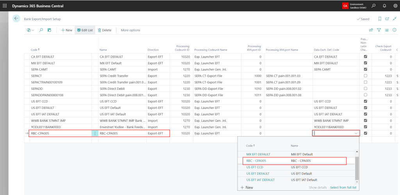Uncheck the RBC-CPA005 row checkbox

tap(365, 133)
